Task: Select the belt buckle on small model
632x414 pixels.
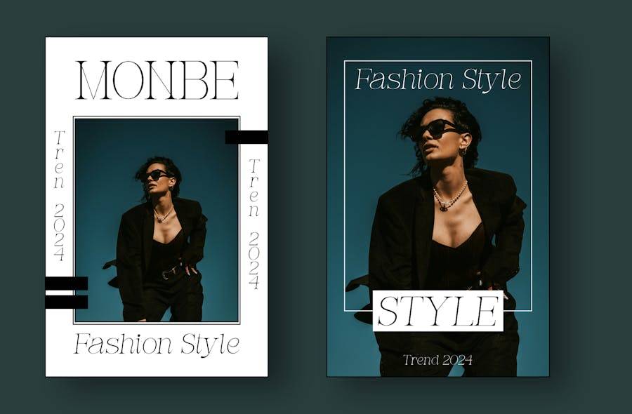Action: tap(166, 274)
